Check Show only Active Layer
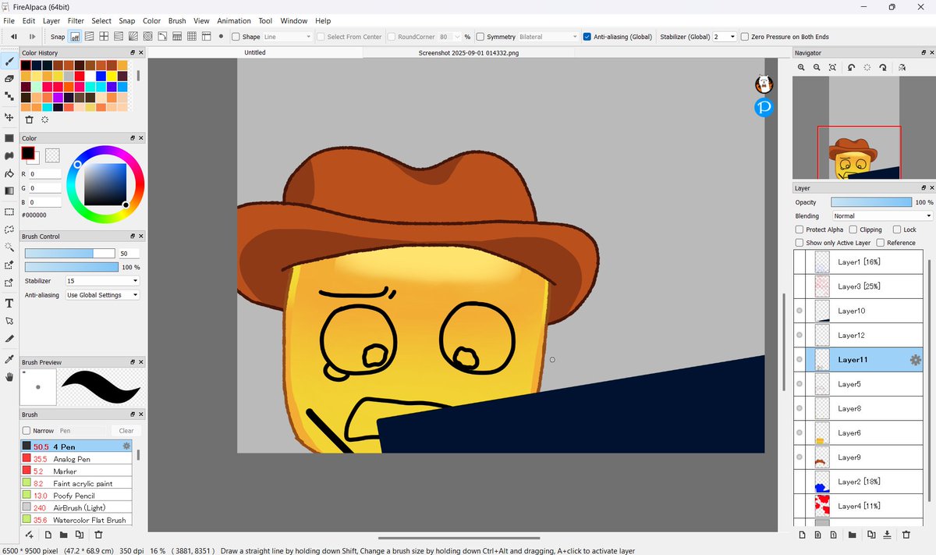This screenshot has width=936, height=555. pos(799,243)
